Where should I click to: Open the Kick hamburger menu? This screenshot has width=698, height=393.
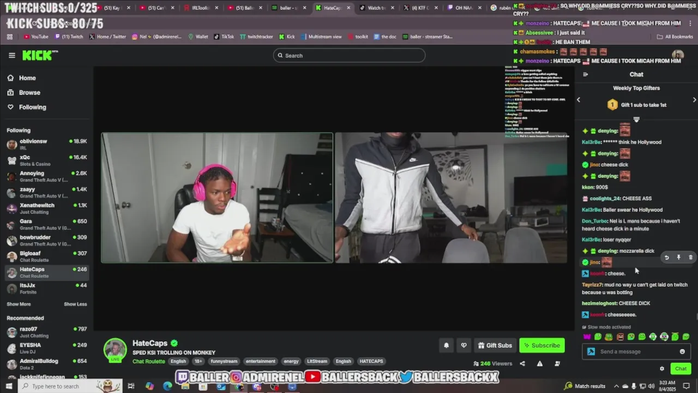point(11,55)
